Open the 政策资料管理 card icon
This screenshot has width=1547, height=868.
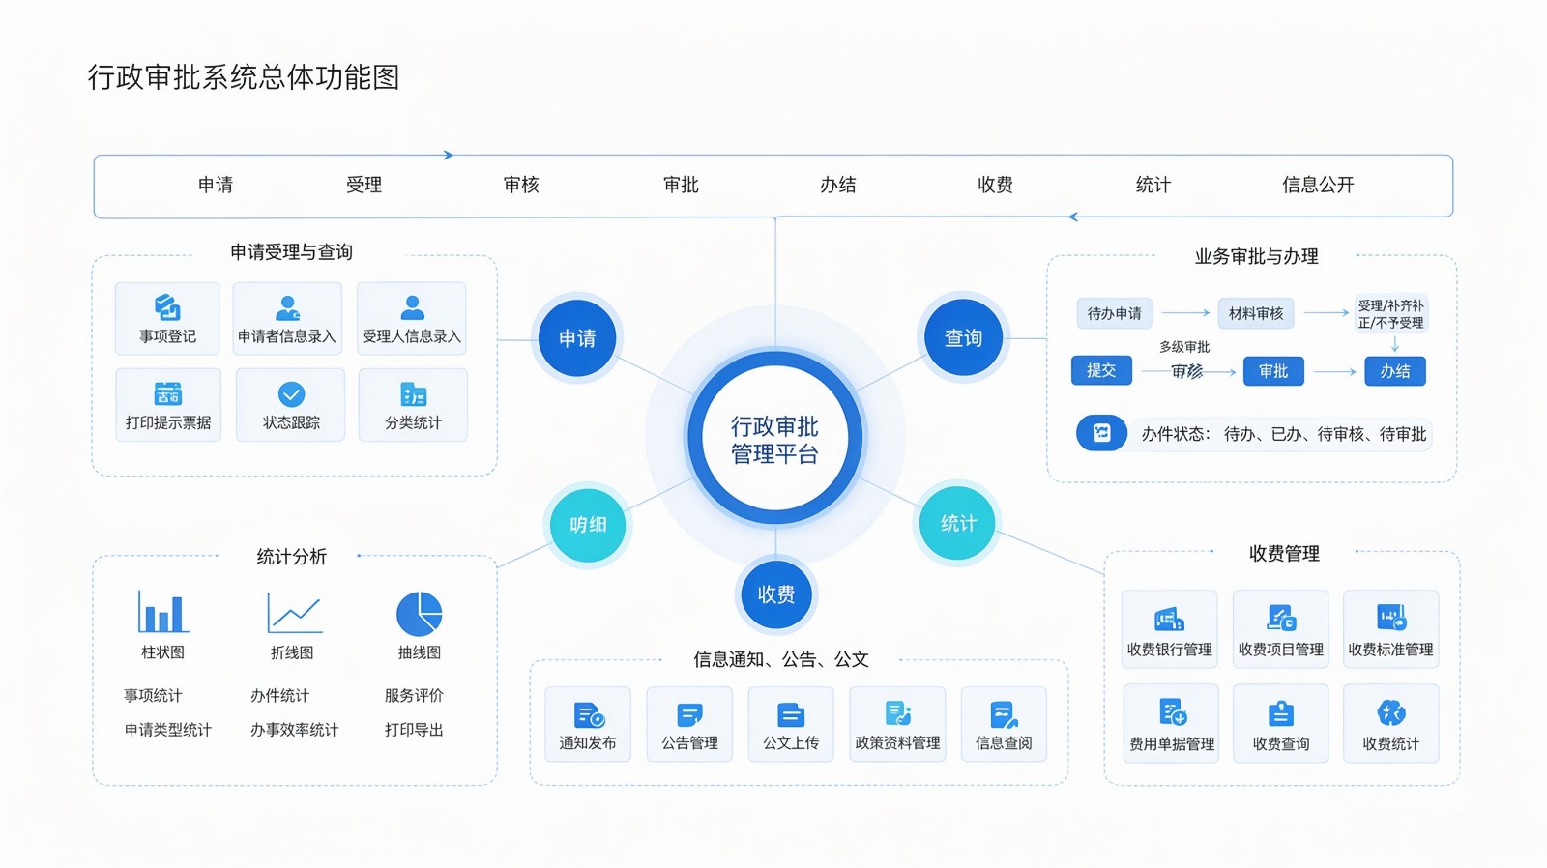(897, 714)
